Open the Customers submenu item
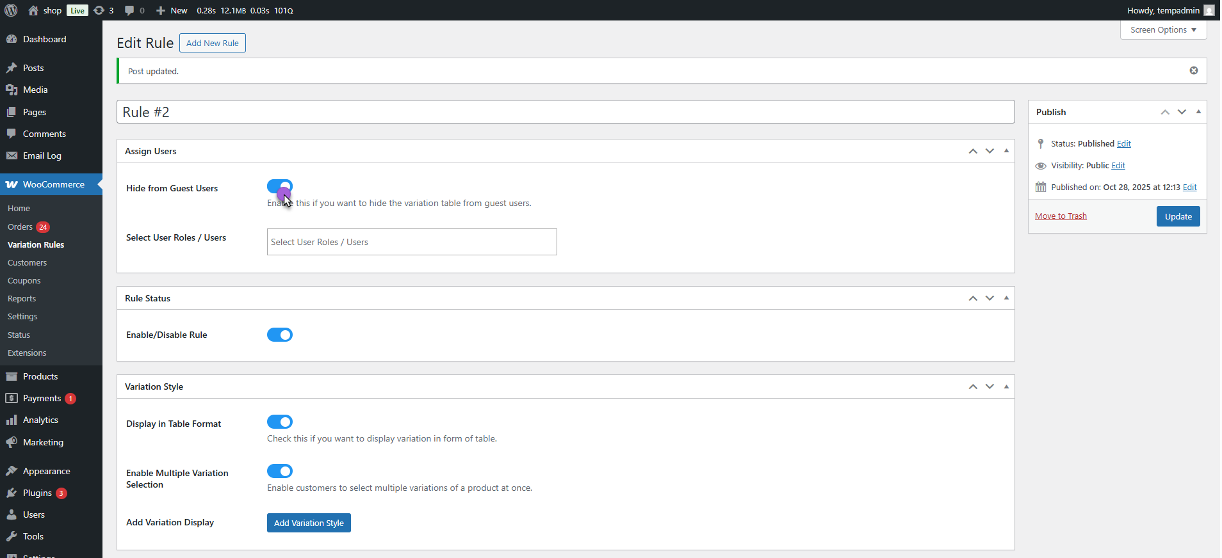 [27, 263]
